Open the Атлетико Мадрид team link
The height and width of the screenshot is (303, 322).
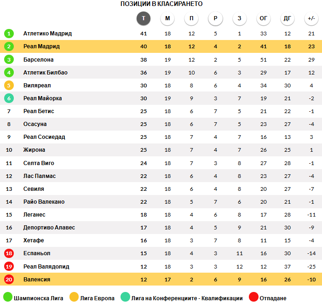click(47, 34)
